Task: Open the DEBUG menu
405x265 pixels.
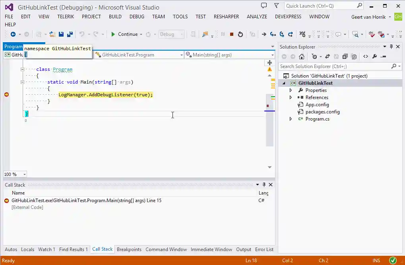Action: 137,17
